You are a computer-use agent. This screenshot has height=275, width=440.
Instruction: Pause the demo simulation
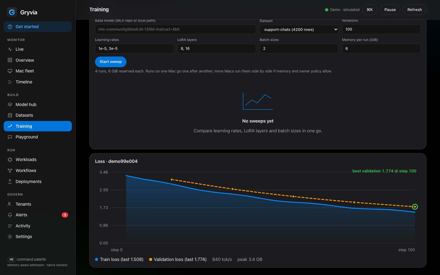tap(390, 10)
